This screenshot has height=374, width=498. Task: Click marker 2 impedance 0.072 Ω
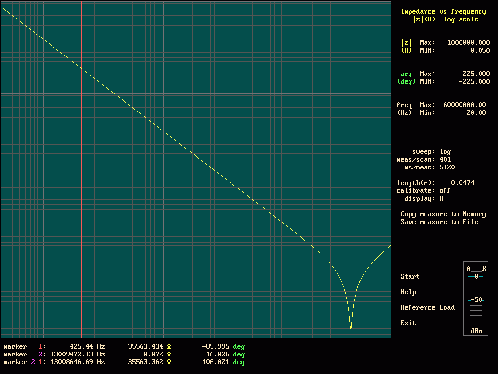pyautogui.click(x=157, y=355)
